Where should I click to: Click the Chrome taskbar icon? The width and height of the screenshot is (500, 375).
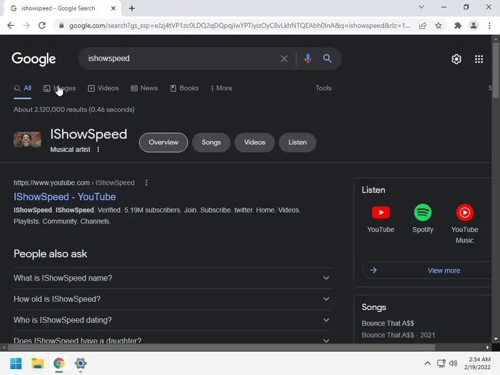(x=59, y=363)
